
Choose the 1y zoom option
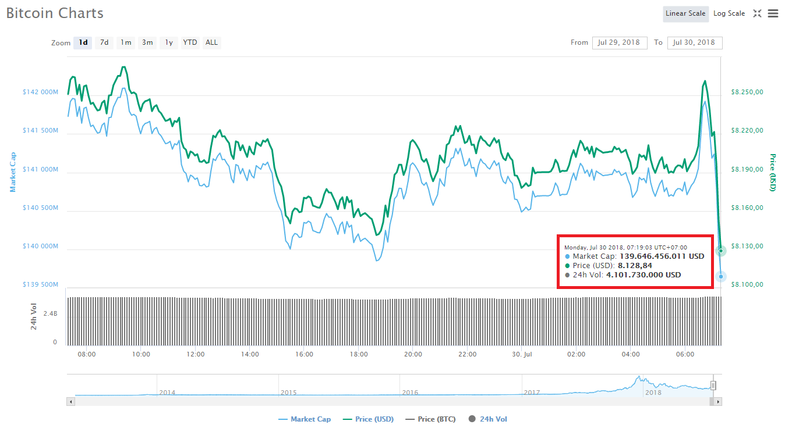[169, 42]
